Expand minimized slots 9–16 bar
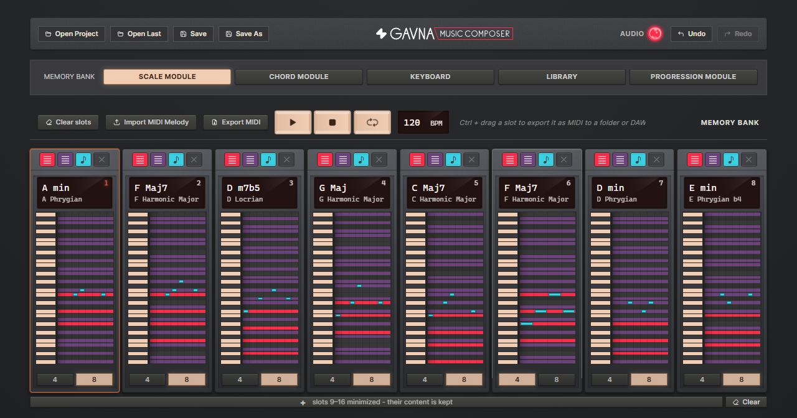This screenshot has width=797, height=418. tap(377, 402)
